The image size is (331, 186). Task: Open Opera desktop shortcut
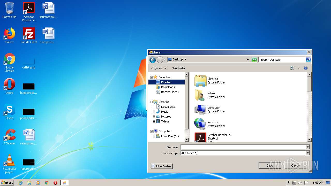[x=9, y=86]
